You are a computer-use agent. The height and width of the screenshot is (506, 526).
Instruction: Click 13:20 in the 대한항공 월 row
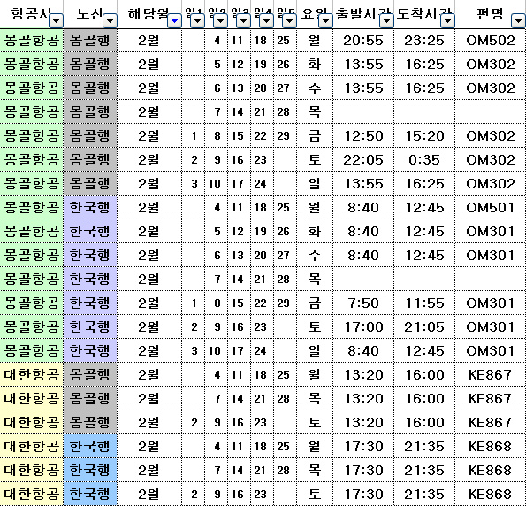click(x=363, y=375)
